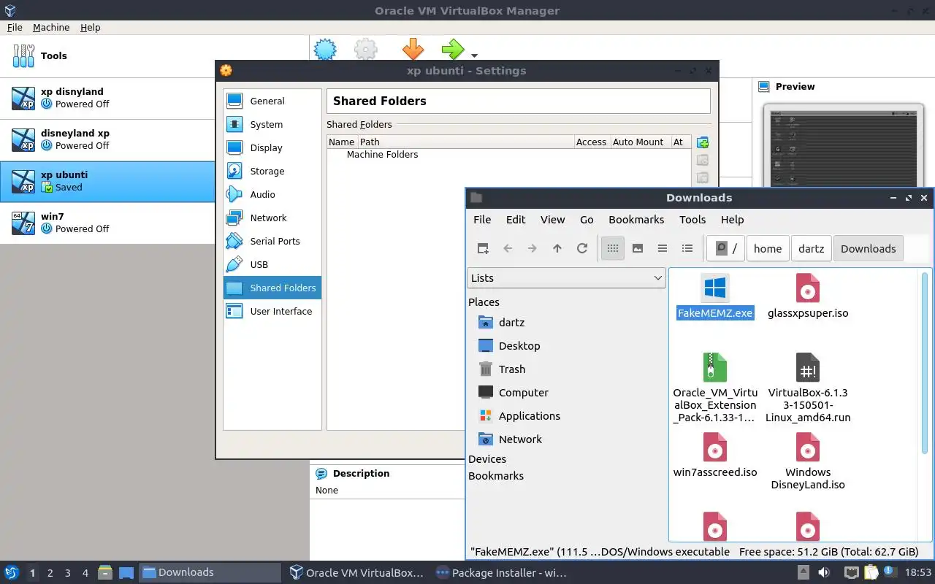Select glassxpsuper.iso file
Screen dimensions: 935x584
click(x=808, y=297)
